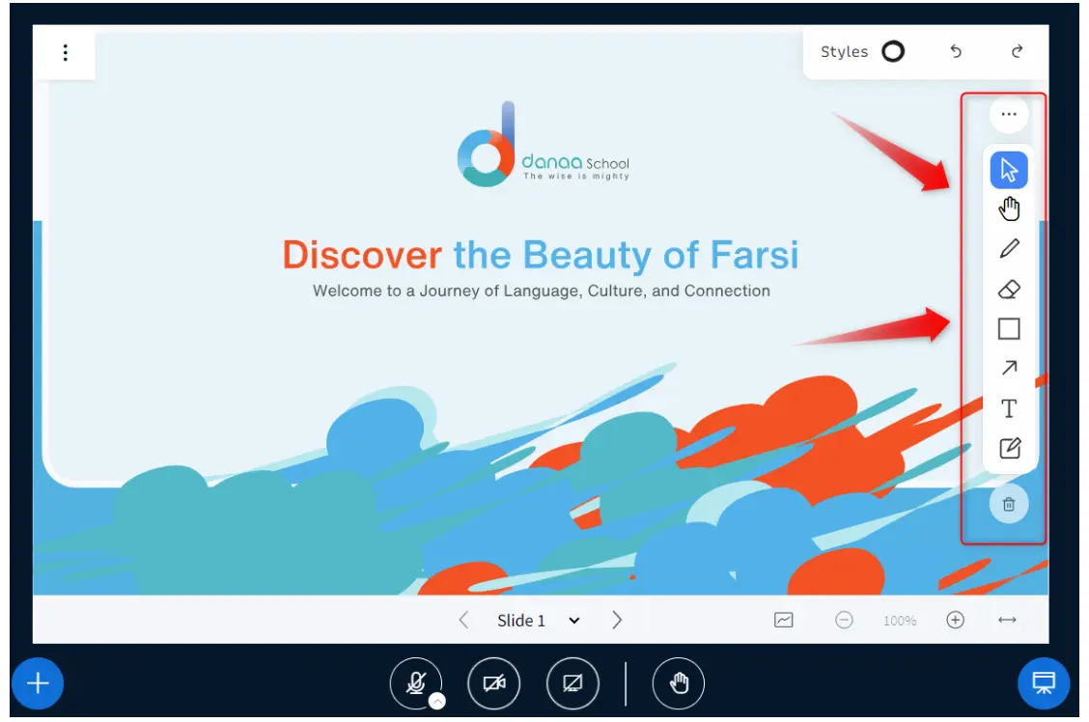Turn on the webcam

pos(494,683)
